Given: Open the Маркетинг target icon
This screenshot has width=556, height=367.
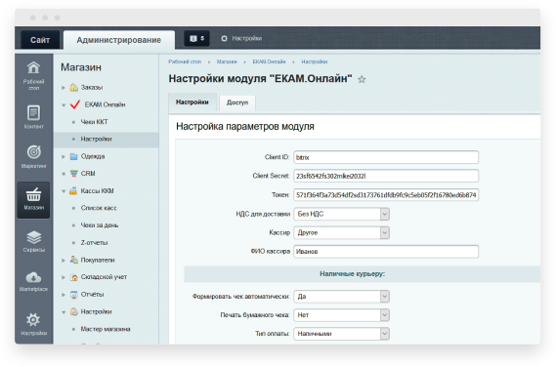Looking at the screenshot, I should 33,152.
